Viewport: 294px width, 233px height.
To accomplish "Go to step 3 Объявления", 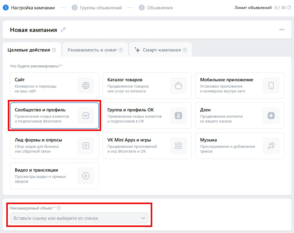I will (156, 8).
